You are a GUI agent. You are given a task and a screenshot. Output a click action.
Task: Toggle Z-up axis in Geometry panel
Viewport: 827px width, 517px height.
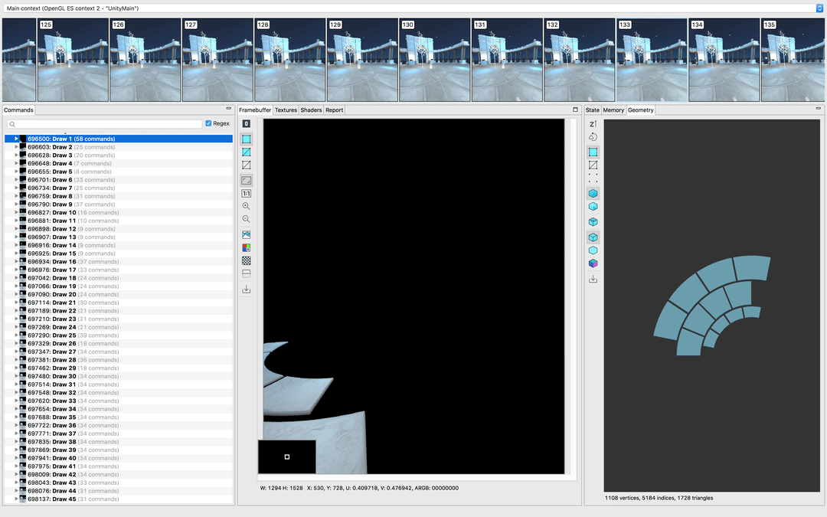pos(593,123)
